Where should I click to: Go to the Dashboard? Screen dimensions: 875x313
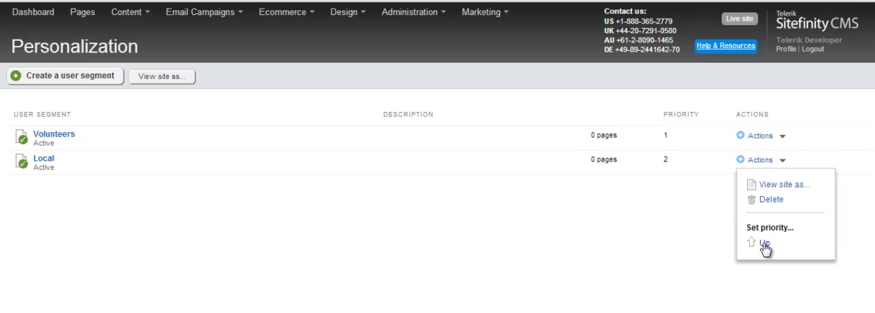tap(34, 12)
